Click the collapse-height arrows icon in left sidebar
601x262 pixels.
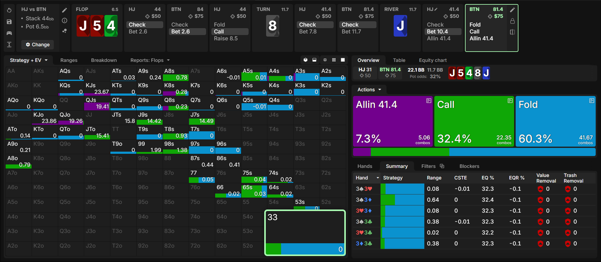coord(9,44)
